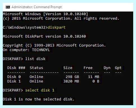
Task: Click the Microsoft DiskPart version line
Action: point(44,36)
